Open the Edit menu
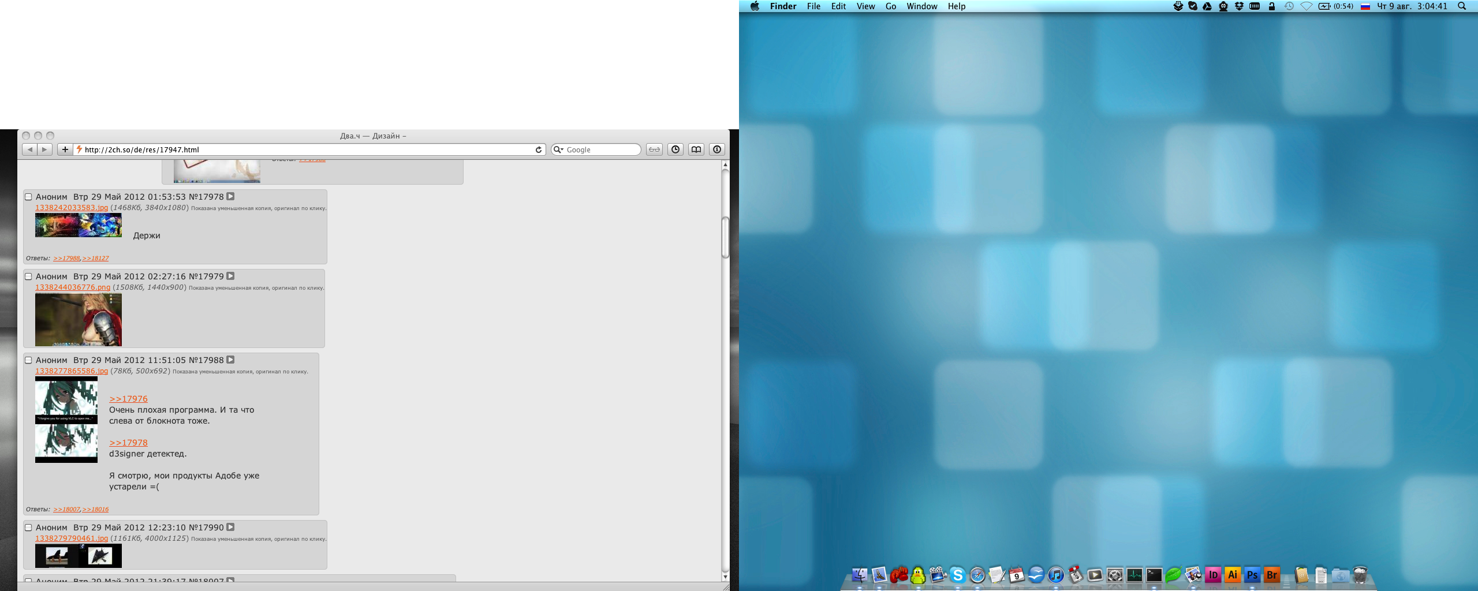This screenshot has width=1478, height=591. [838, 6]
